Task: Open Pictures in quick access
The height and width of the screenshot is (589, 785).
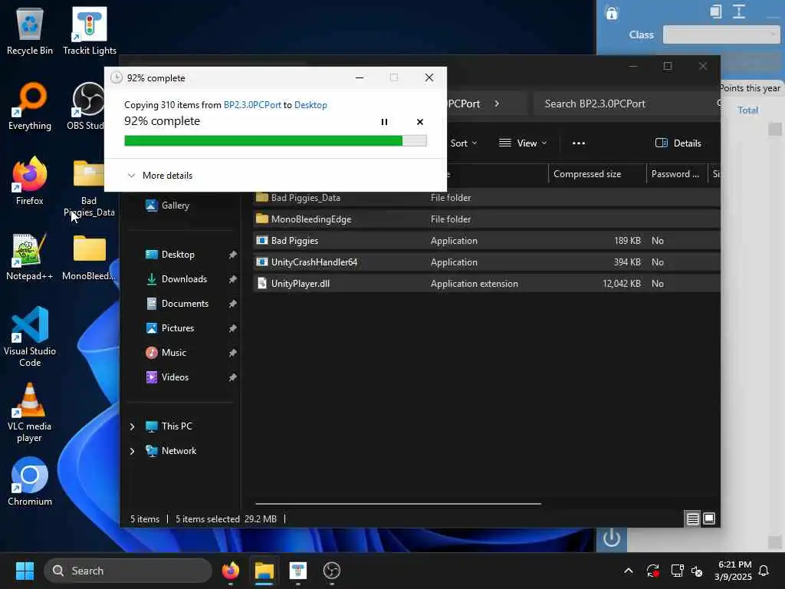Action: (x=178, y=328)
